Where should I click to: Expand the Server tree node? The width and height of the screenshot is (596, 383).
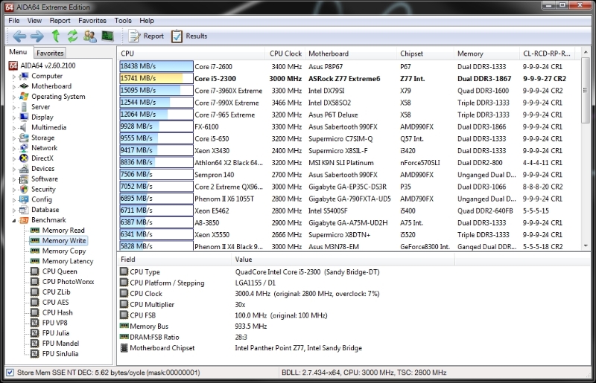coord(14,107)
